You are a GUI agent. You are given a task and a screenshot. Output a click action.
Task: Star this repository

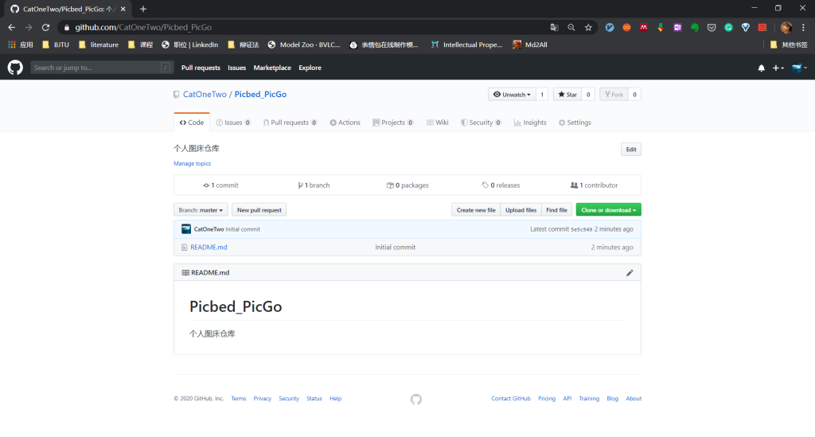point(567,95)
